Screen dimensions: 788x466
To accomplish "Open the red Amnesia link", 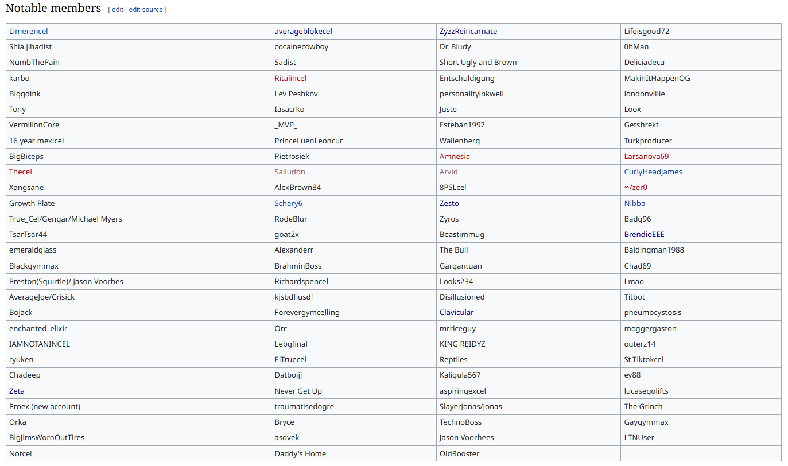I will 455,157.
